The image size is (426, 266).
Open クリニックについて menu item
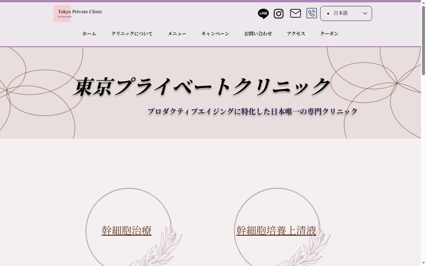(132, 34)
